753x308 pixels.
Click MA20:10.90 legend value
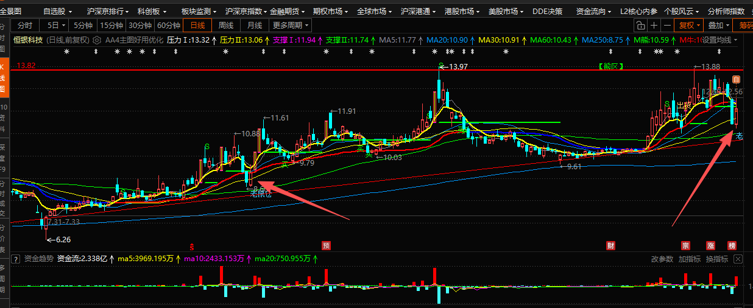pyautogui.click(x=447, y=40)
